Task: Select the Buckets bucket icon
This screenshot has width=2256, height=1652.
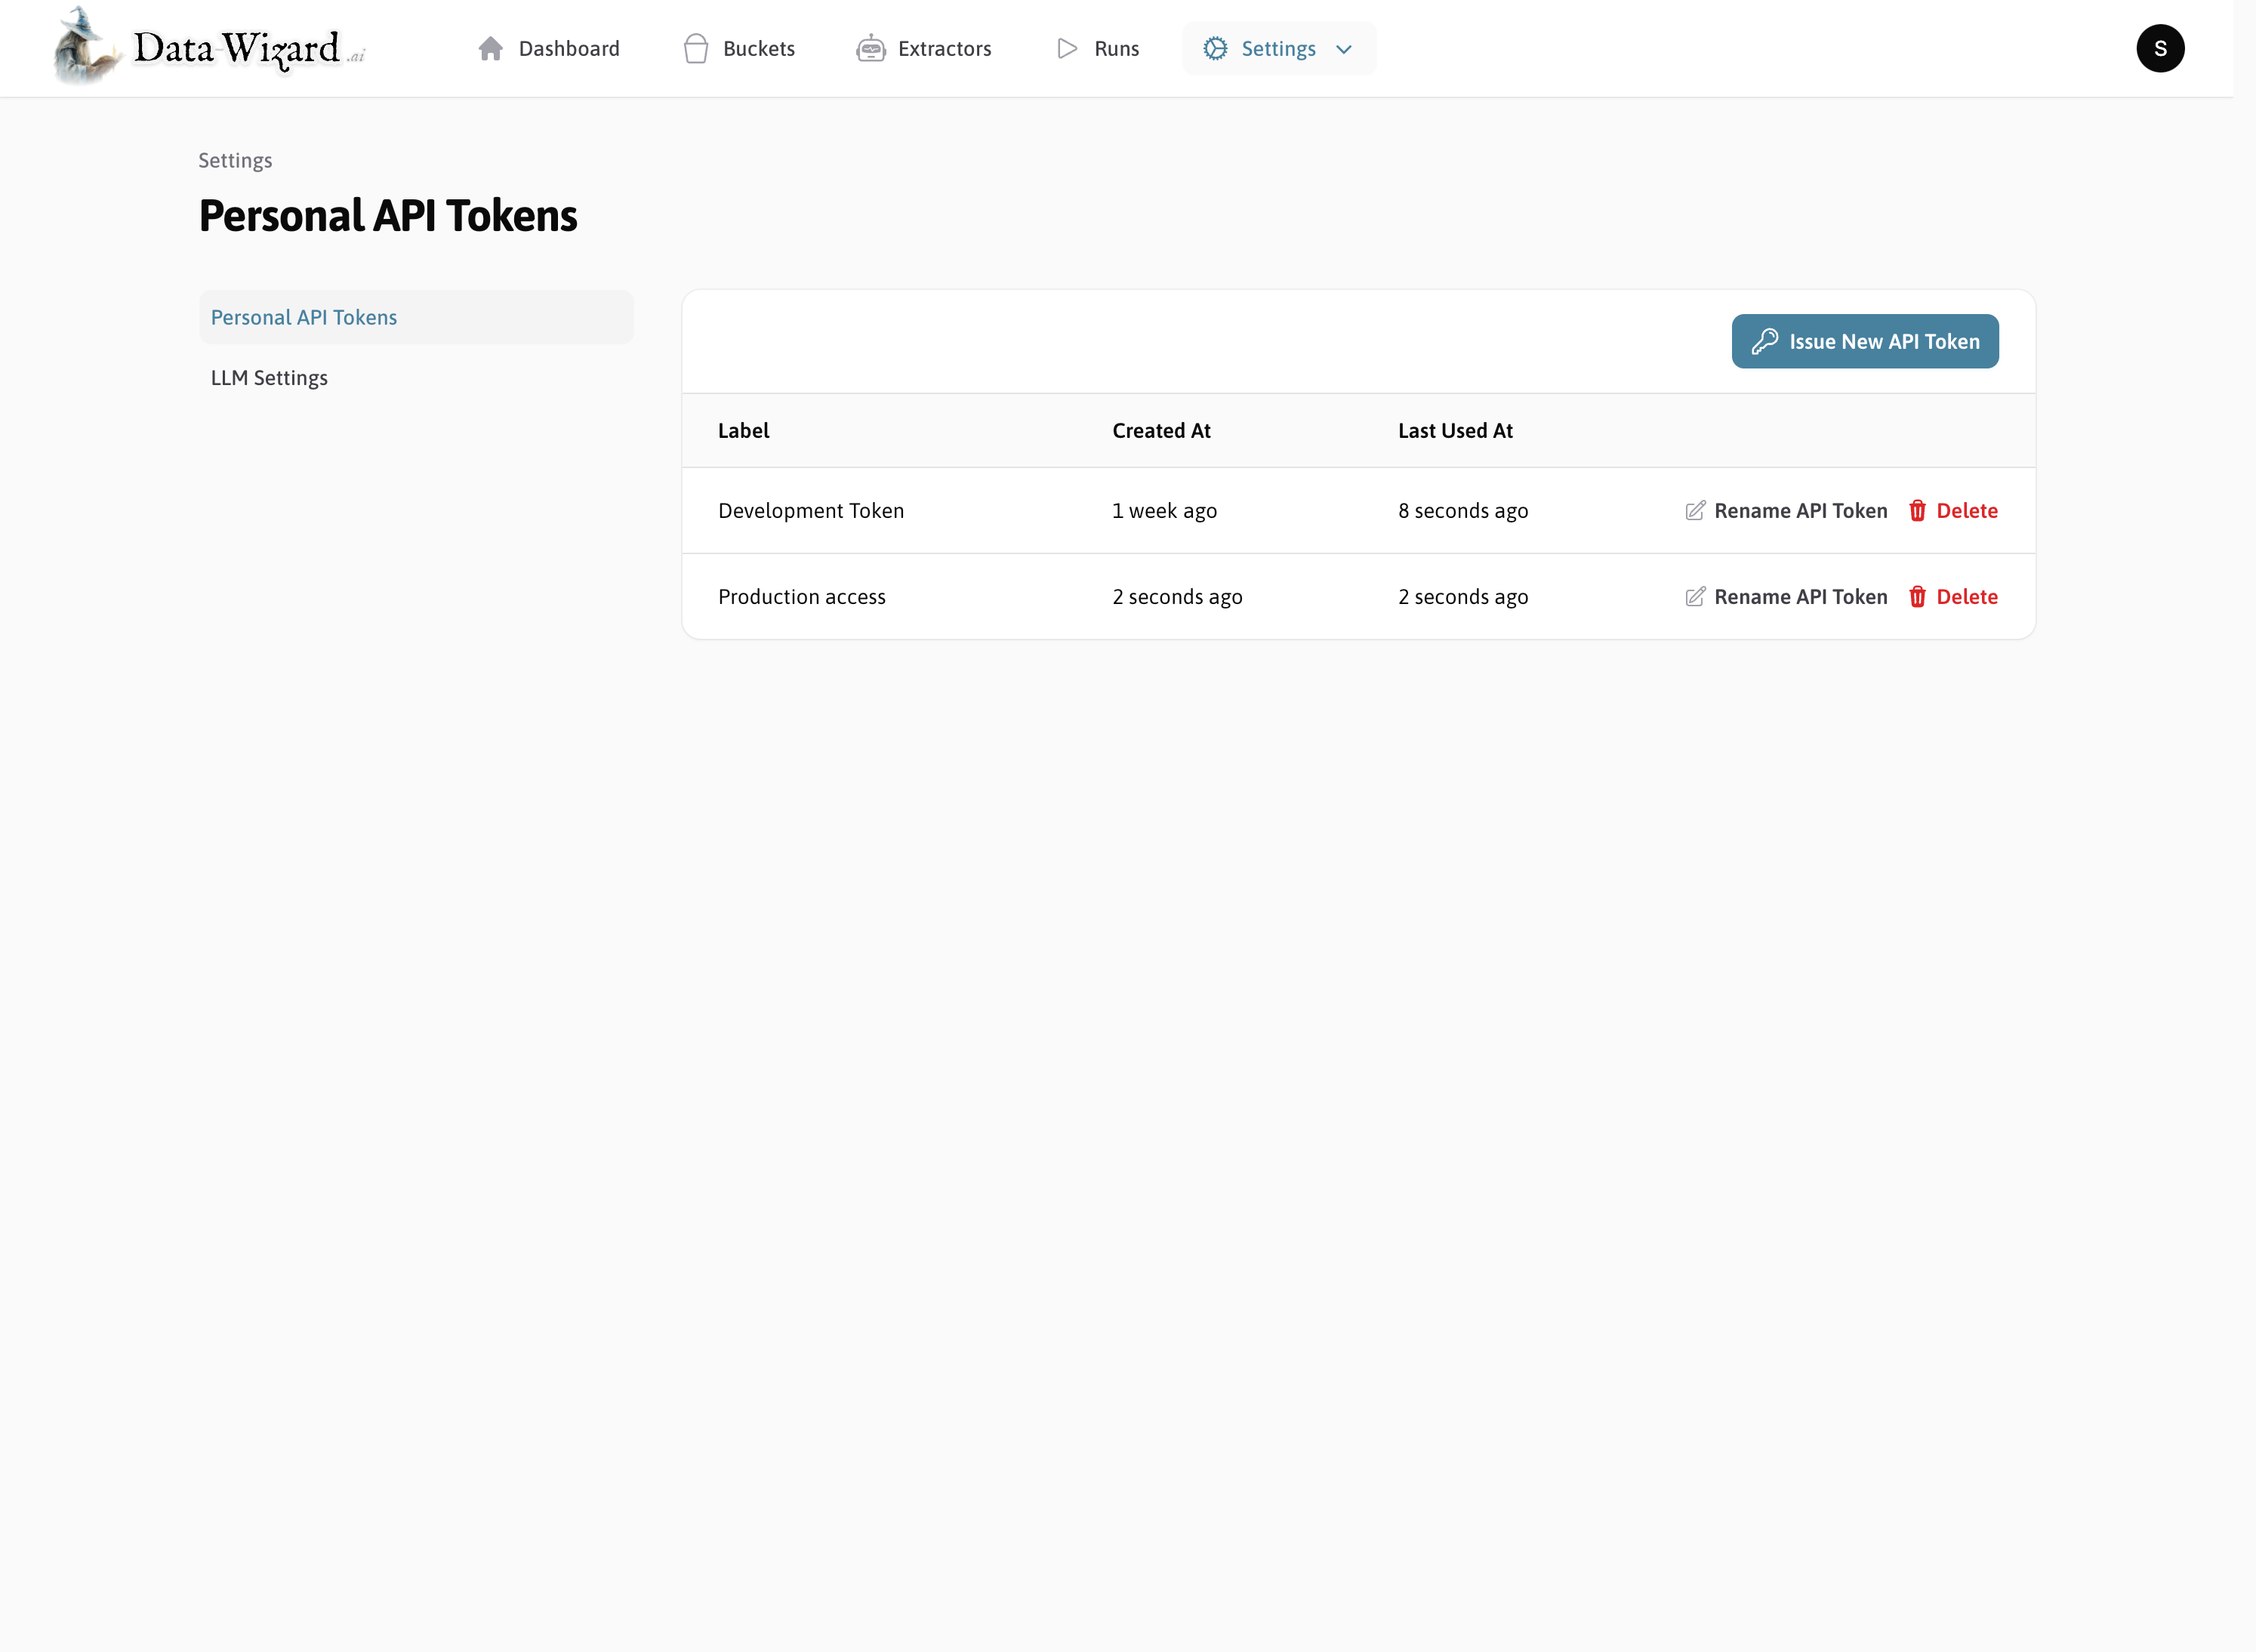Action: 696,48
